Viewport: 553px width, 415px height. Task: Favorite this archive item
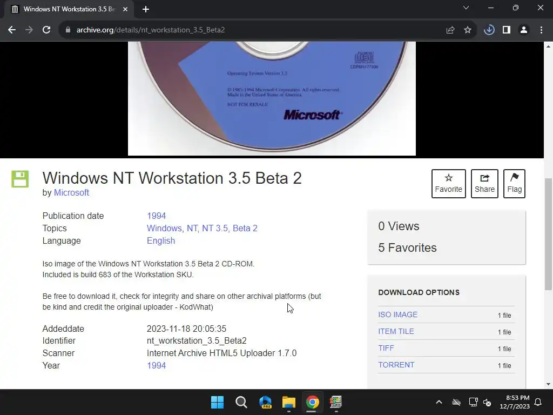tap(449, 184)
